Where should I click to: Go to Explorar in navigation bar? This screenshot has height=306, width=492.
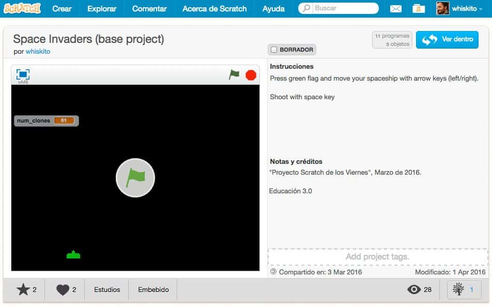coord(102,9)
